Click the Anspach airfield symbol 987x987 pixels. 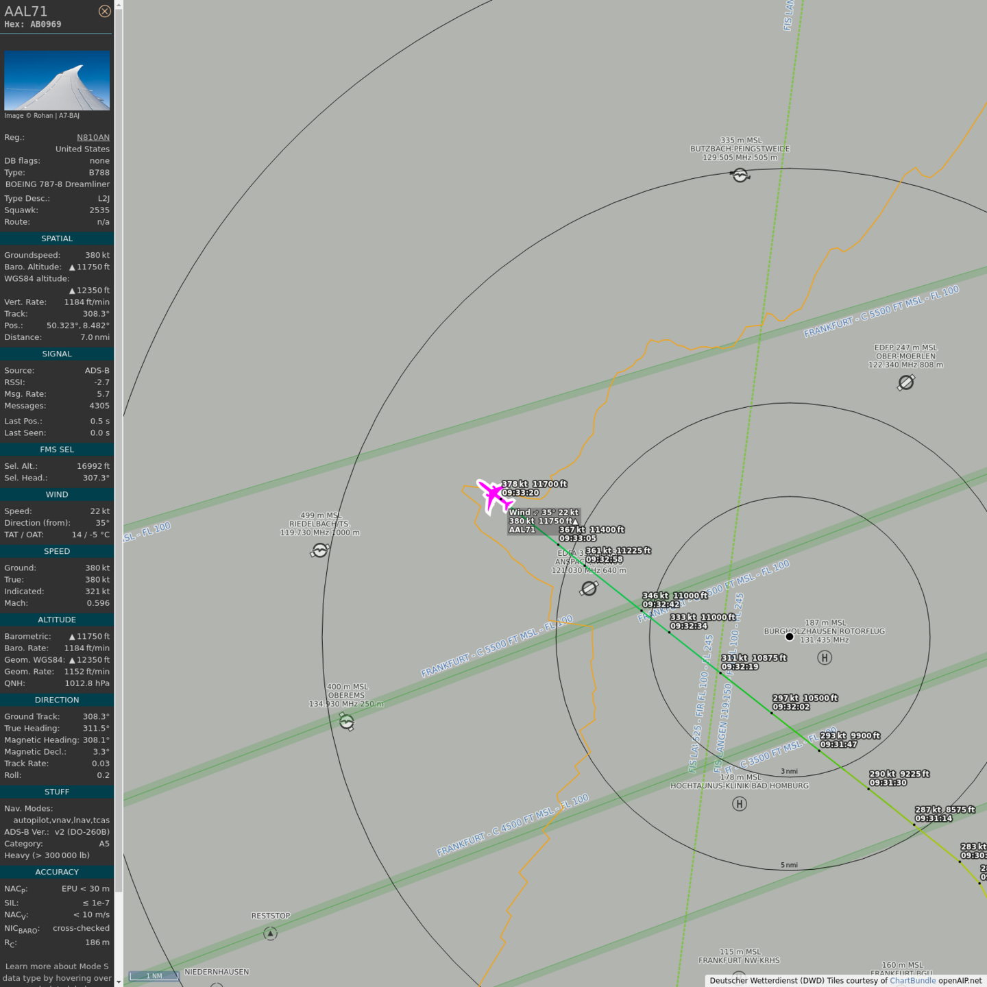coord(589,588)
